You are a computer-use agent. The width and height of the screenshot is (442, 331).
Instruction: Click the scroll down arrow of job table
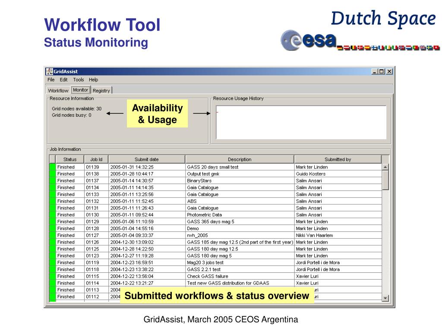(385, 298)
